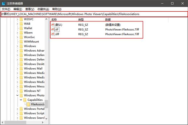188x125 pixels.
Task: Click the Windows Search folder icon
Action: pyautogui.click(x=21, y=118)
